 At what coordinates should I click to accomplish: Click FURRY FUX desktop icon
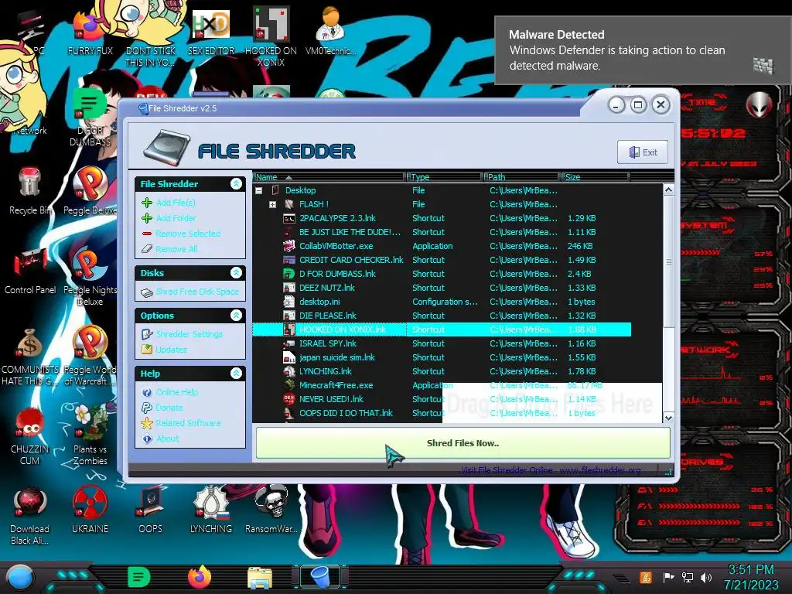(90, 32)
